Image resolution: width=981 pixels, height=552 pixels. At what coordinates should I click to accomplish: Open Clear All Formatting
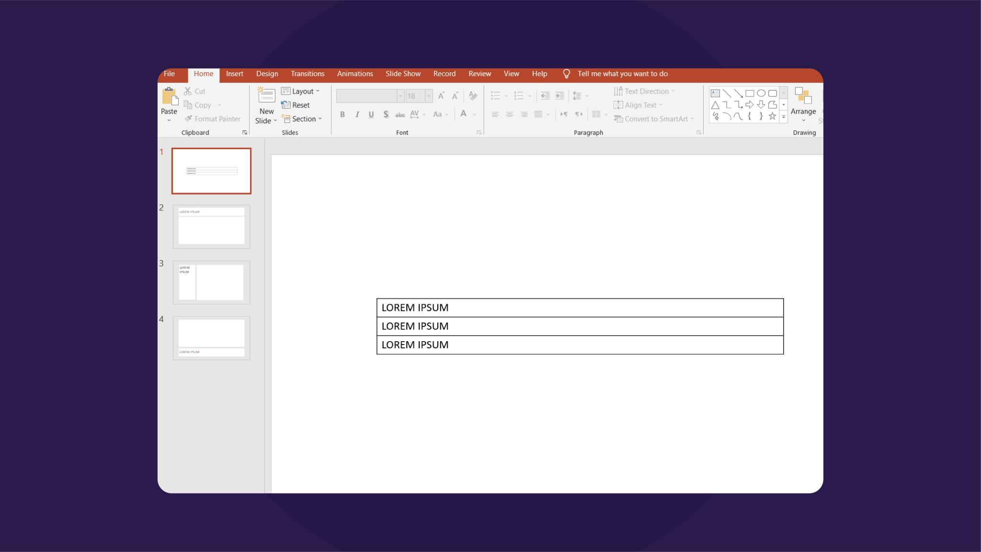(x=472, y=96)
